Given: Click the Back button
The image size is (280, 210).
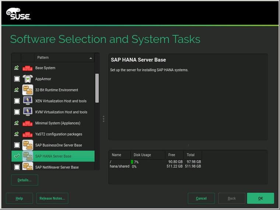Looking at the screenshot, I should click(232, 198).
